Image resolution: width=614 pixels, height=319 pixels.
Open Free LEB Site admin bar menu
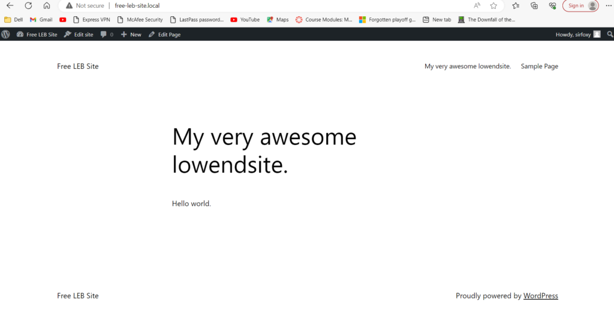(x=37, y=35)
